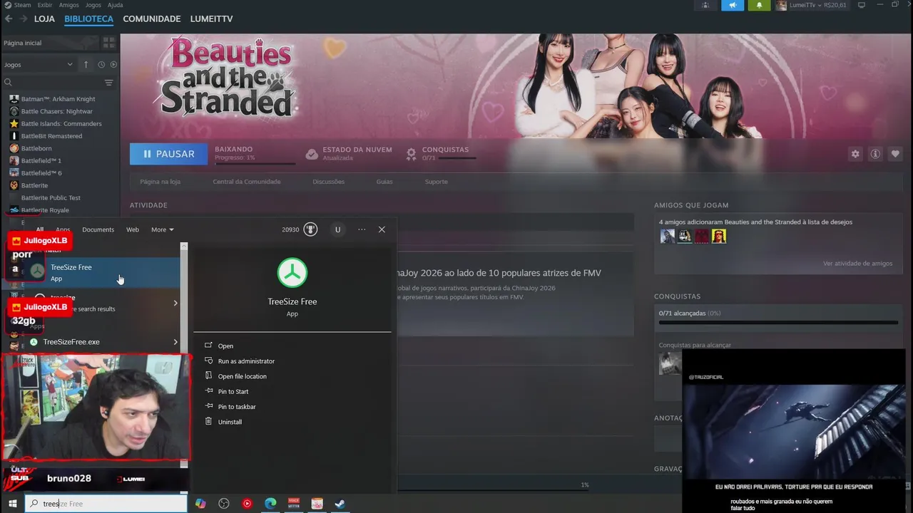Image resolution: width=913 pixels, height=513 pixels.
Task: Open Microsoft Edge from the taskbar
Action: pos(270,504)
